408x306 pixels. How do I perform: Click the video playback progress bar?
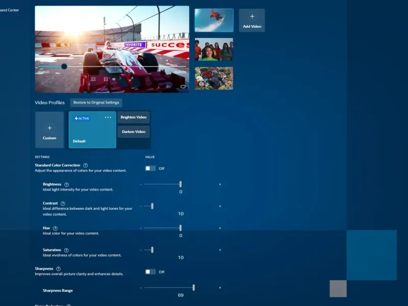112,67
